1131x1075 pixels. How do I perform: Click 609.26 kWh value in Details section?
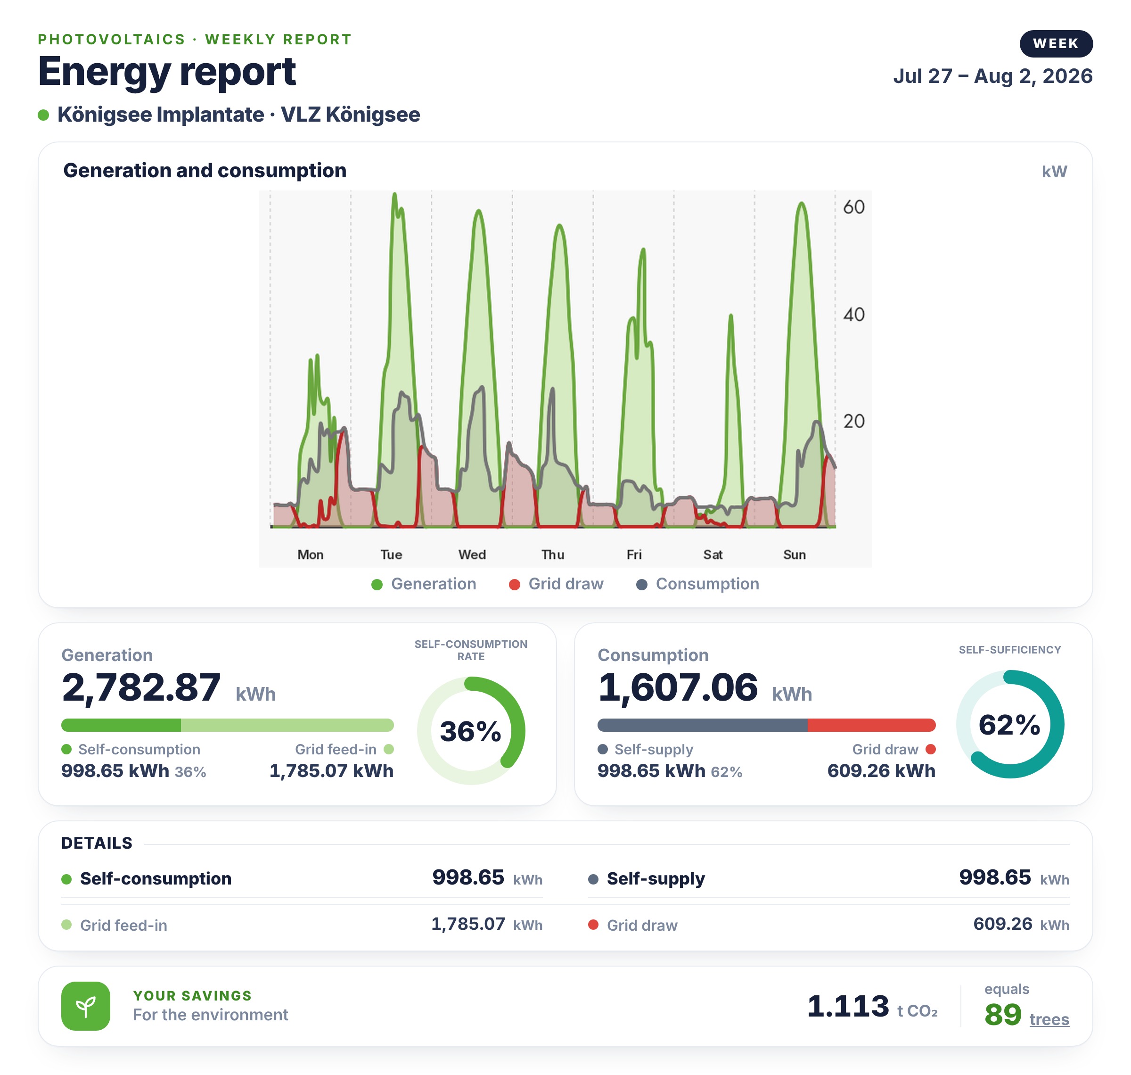point(1021,924)
